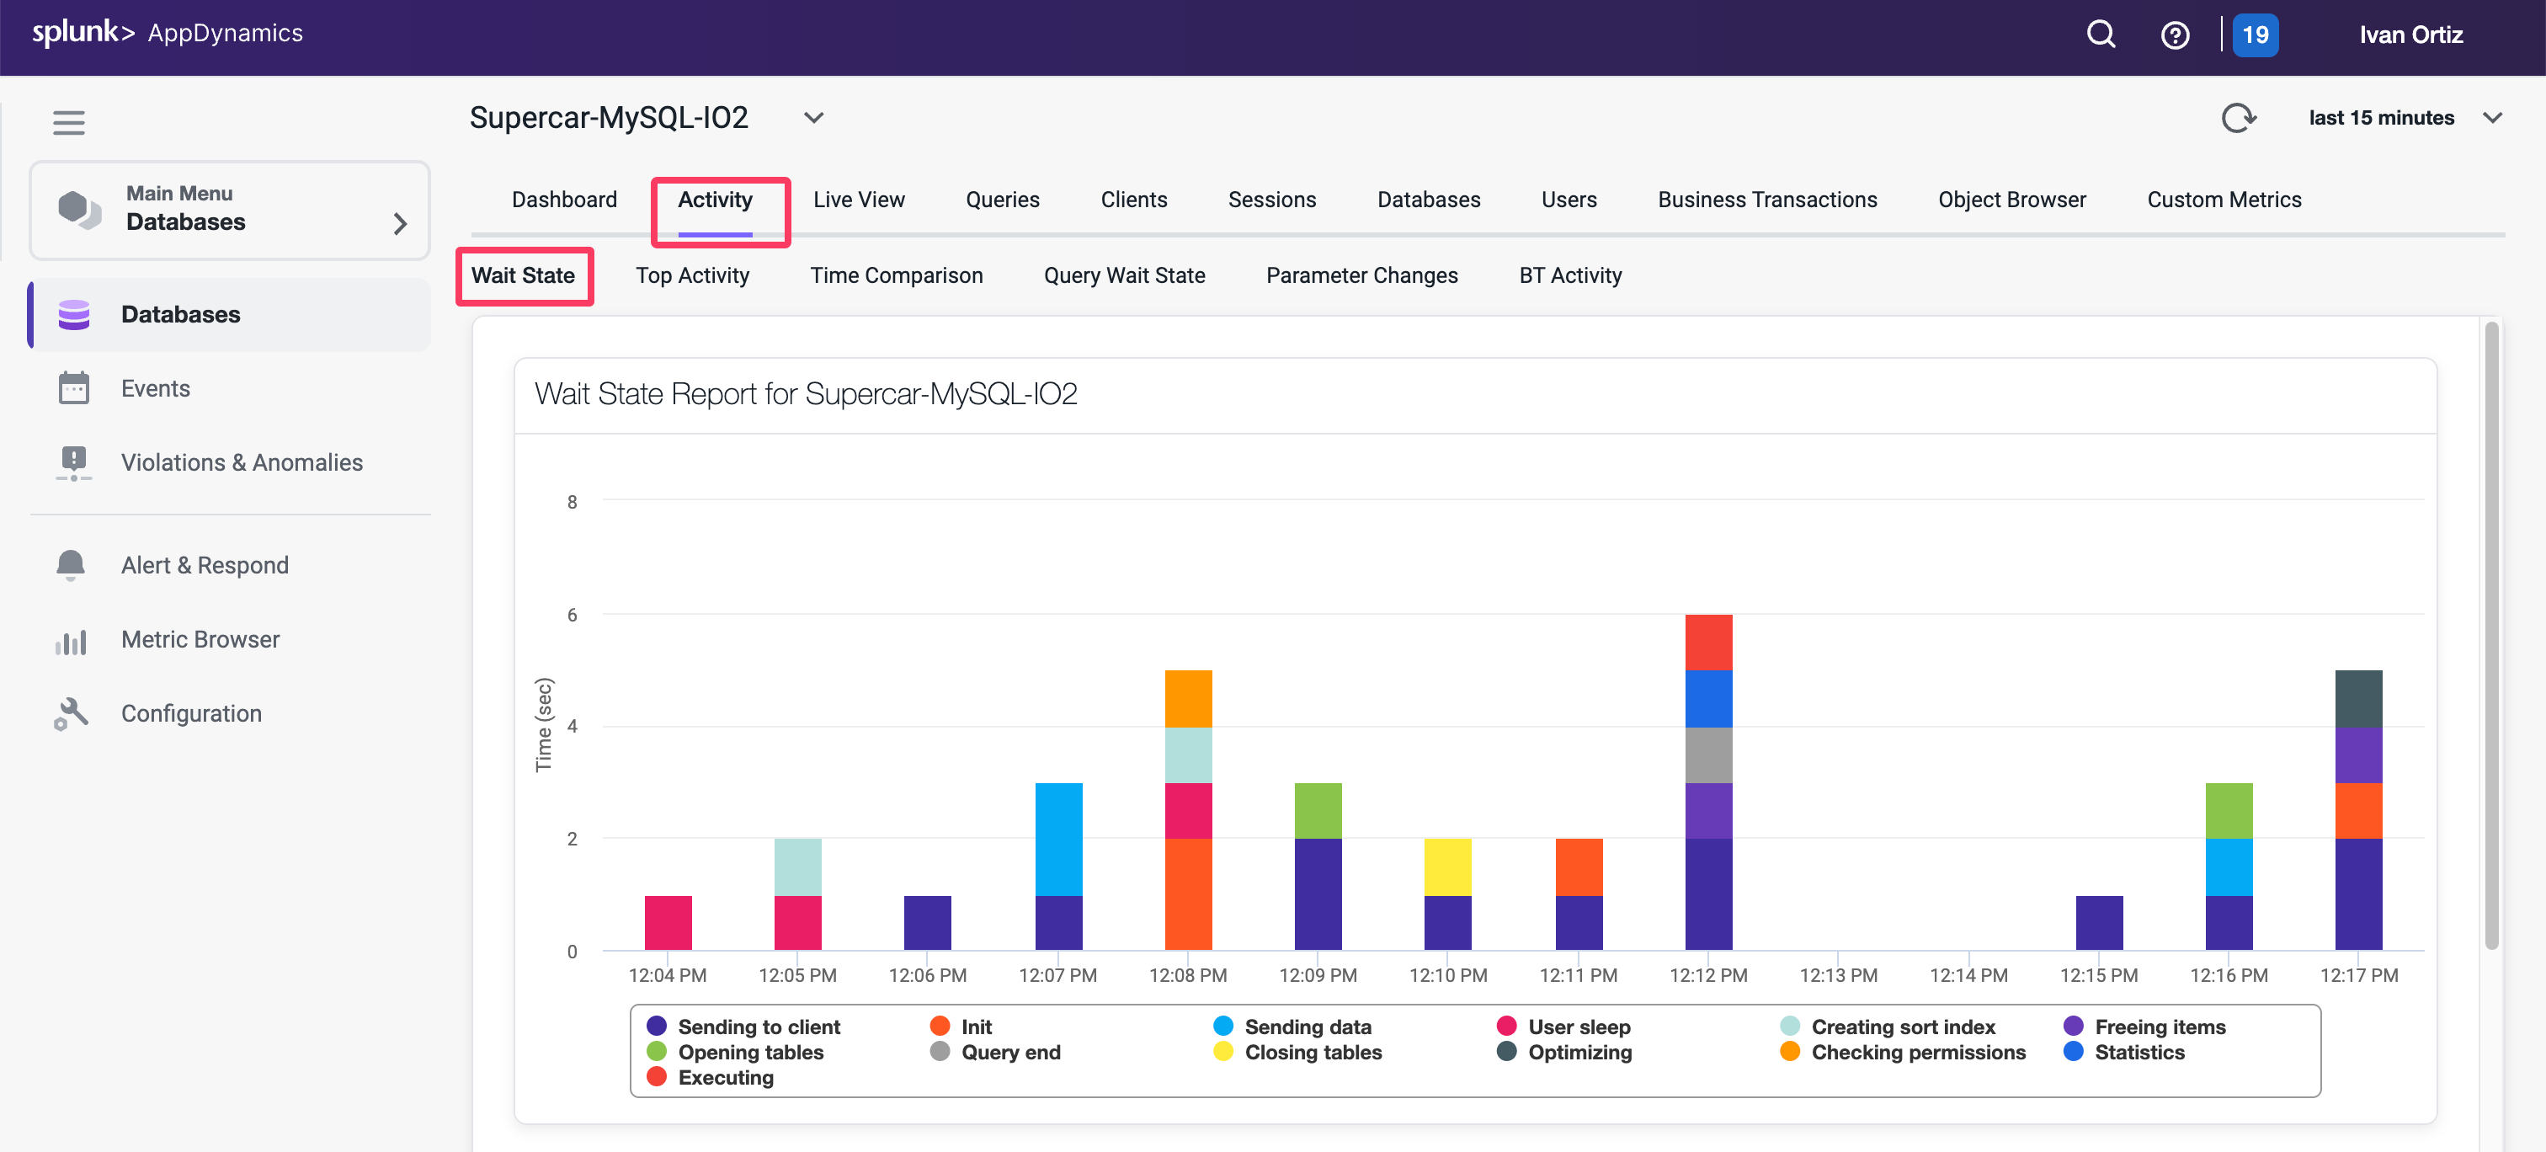Select the Top Activity sub-tab
The width and height of the screenshot is (2546, 1152).
(692, 275)
